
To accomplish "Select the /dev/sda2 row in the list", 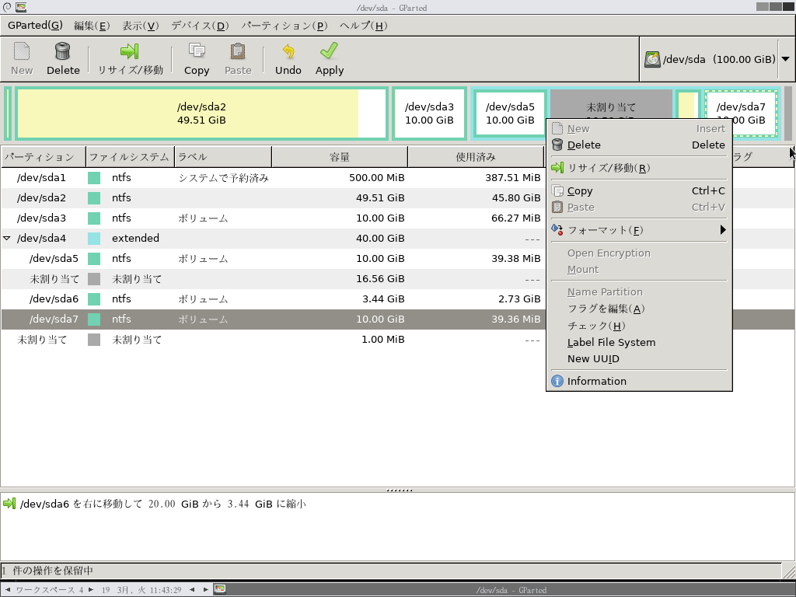I will pyautogui.click(x=273, y=198).
